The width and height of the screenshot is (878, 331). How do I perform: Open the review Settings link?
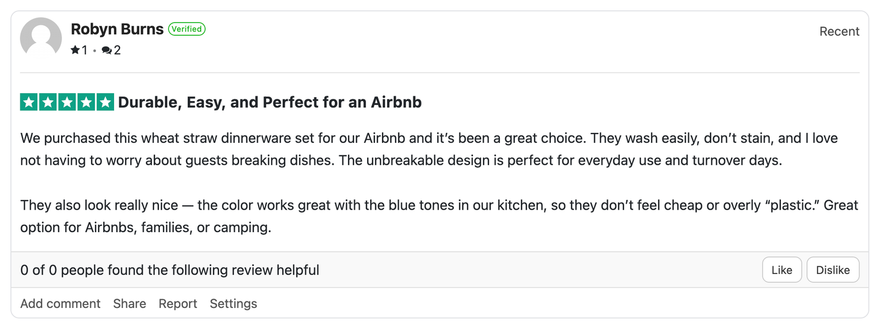(x=233, y=304)
